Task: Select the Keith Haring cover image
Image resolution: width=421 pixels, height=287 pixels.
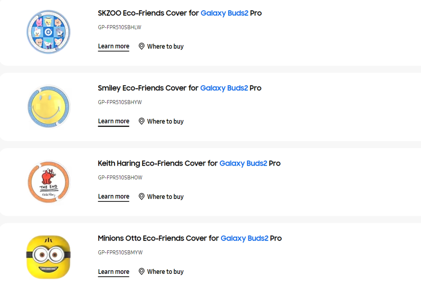Action: pos(49,182)
